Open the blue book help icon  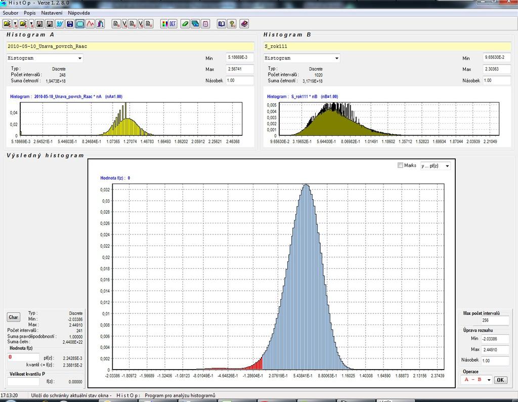(x=222, y=24)
